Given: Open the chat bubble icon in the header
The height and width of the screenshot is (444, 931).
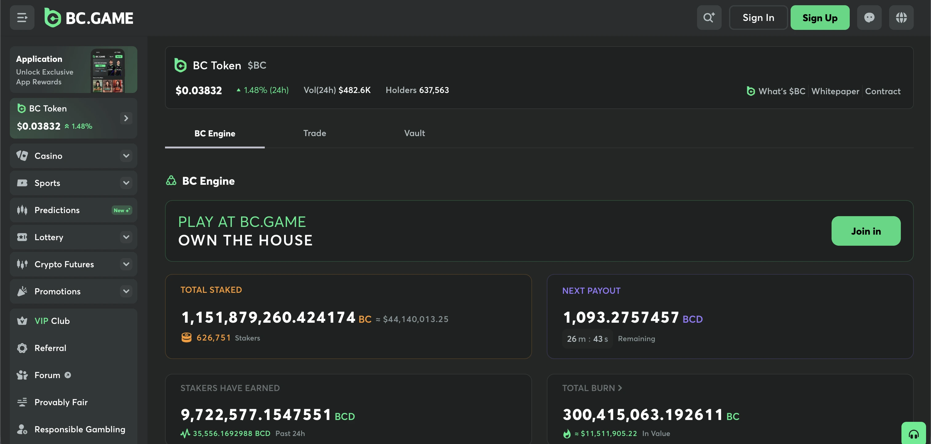Looking at the screenshot, I should coord(869,17).
